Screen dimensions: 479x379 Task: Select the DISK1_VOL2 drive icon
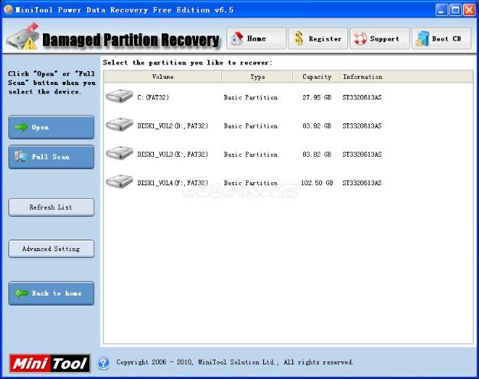[x=119, y=125]
